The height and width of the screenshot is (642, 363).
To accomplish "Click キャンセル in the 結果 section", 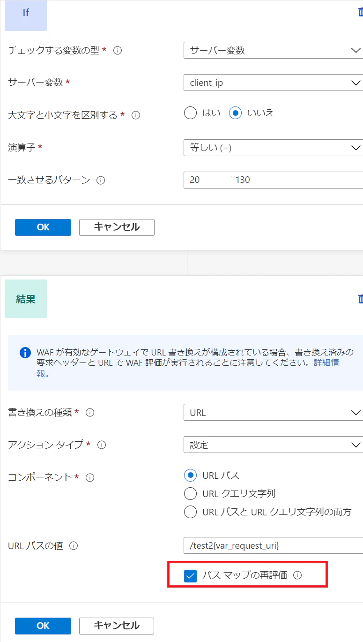I will (x=117, y=626).
